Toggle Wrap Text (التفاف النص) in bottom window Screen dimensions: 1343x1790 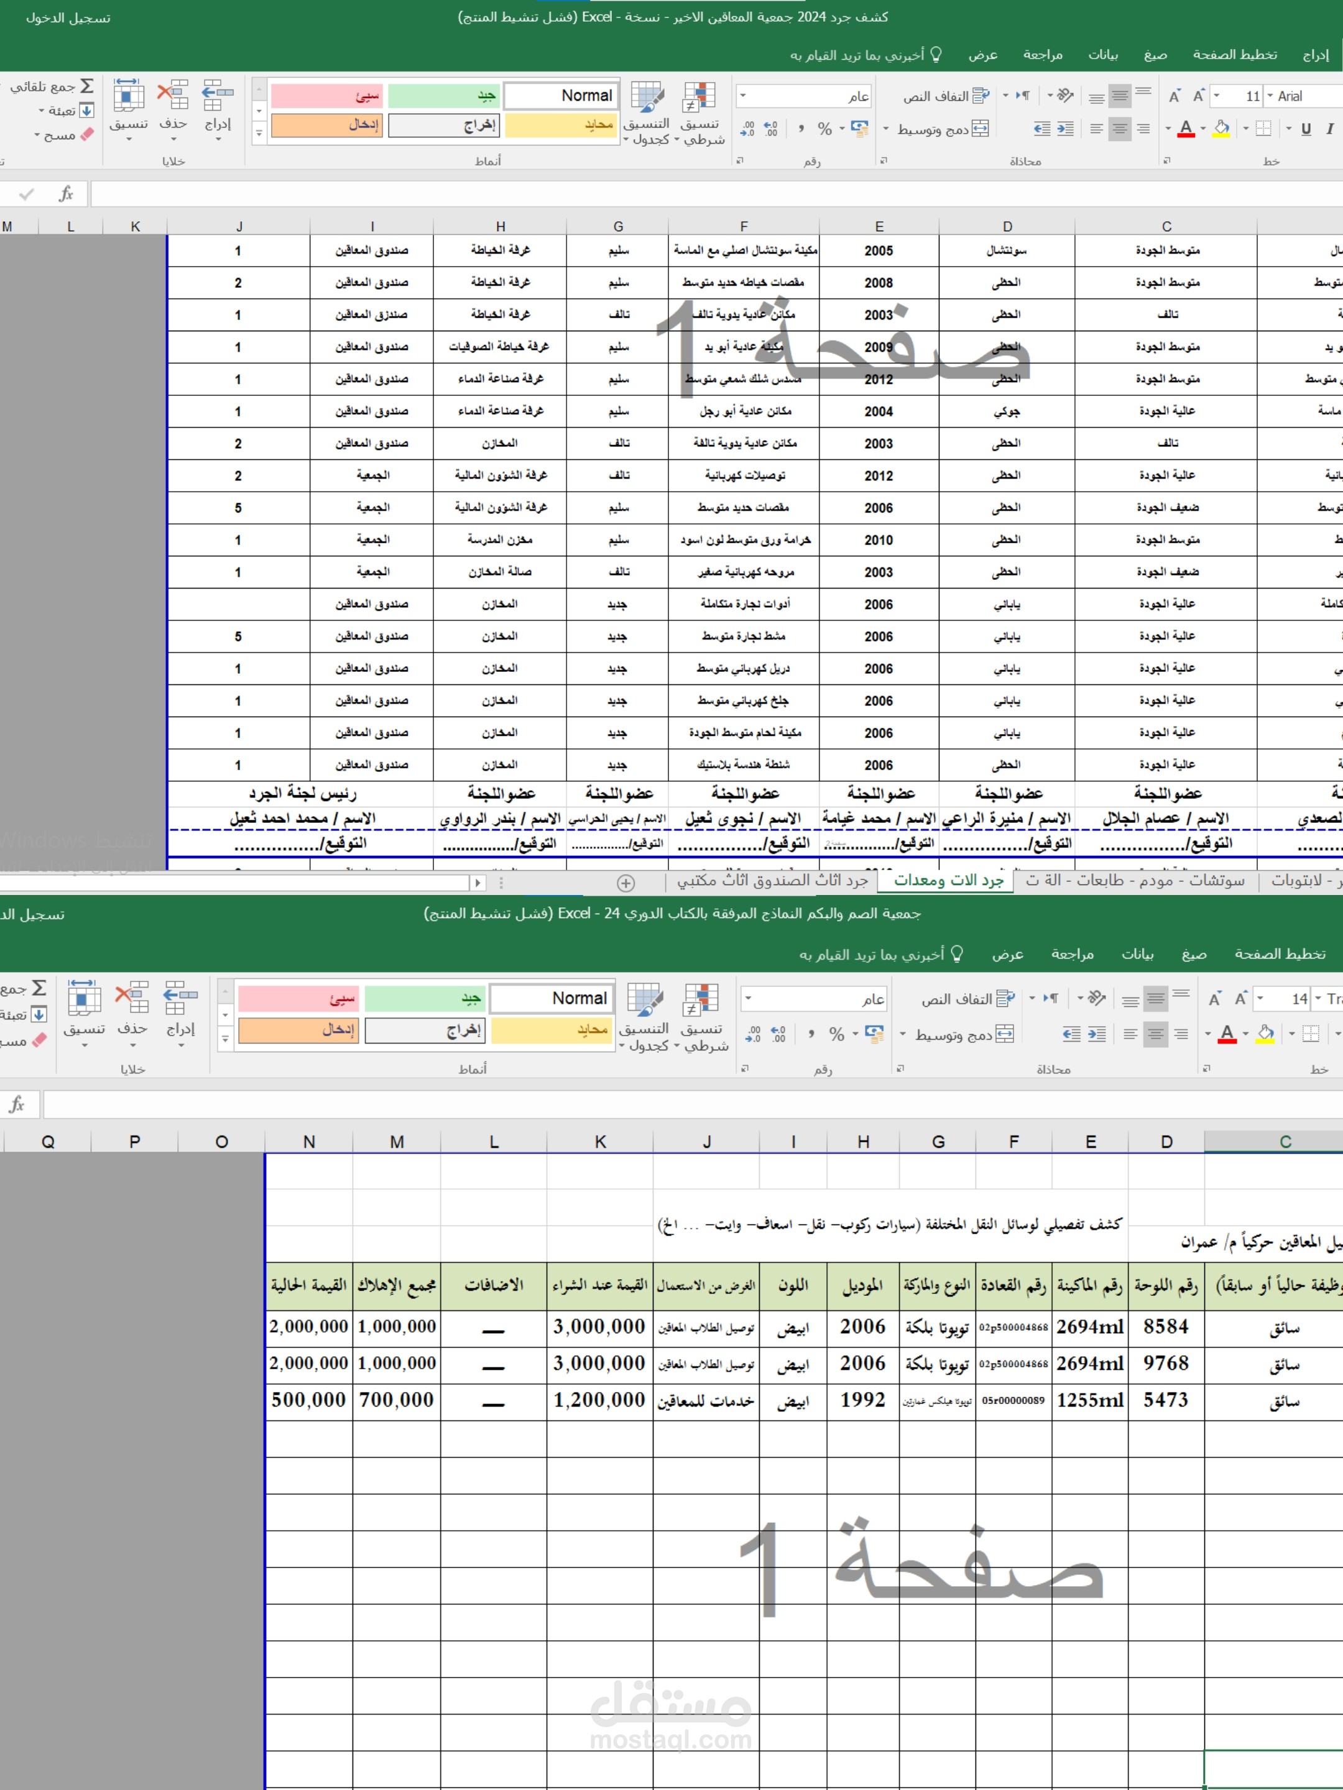tap(967, 999)
